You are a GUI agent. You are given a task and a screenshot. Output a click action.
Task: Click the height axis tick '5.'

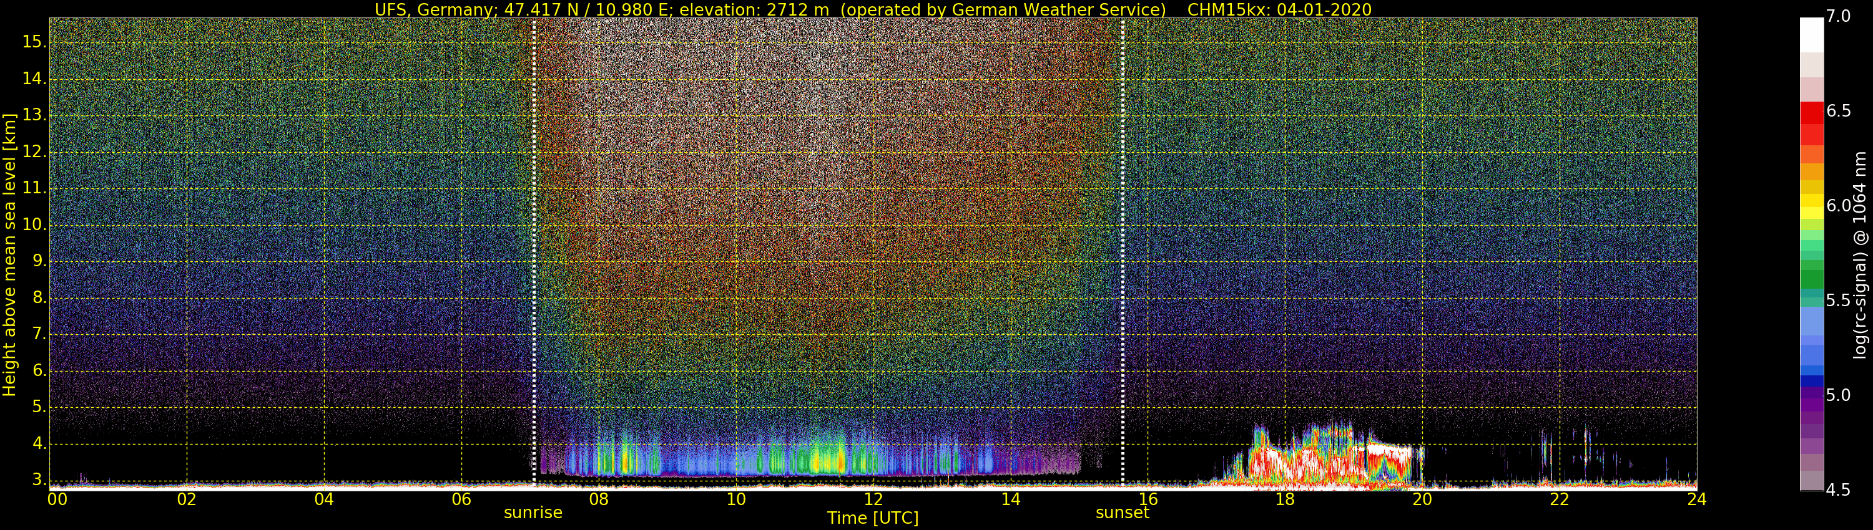click(x=38, y=407)
